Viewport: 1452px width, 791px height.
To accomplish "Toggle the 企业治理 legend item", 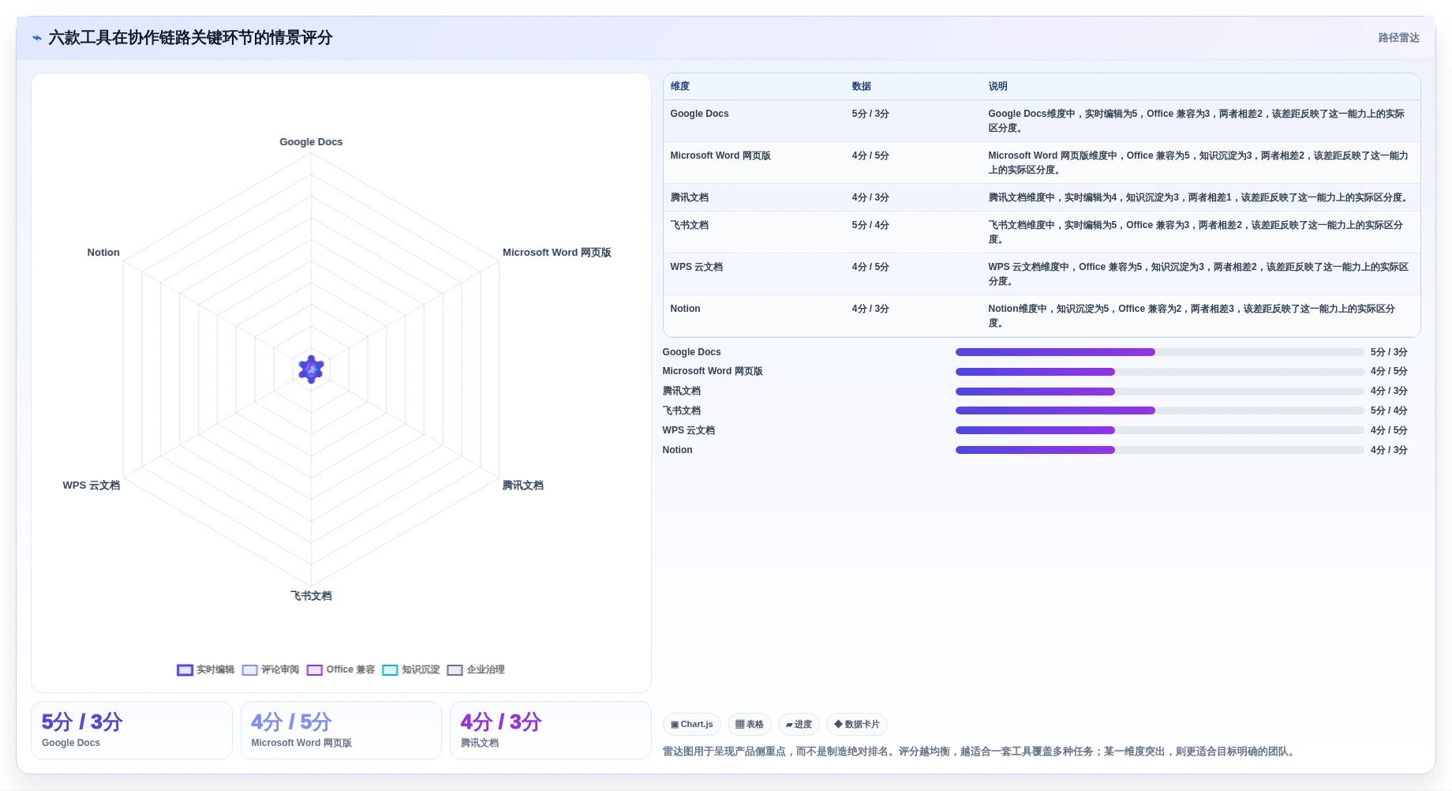I will point(476,669).
